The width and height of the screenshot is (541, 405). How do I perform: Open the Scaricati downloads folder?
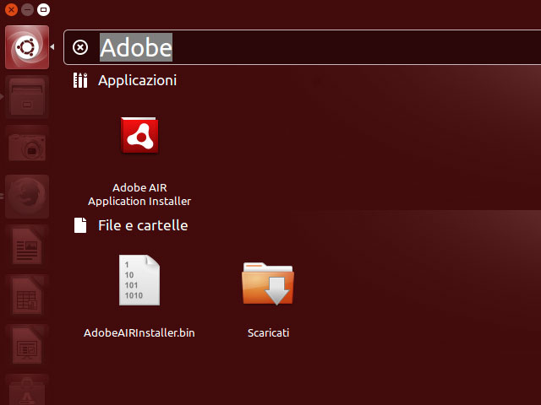coord(268,284)
